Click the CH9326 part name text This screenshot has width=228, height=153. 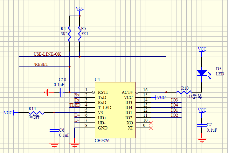click(102, 140)
